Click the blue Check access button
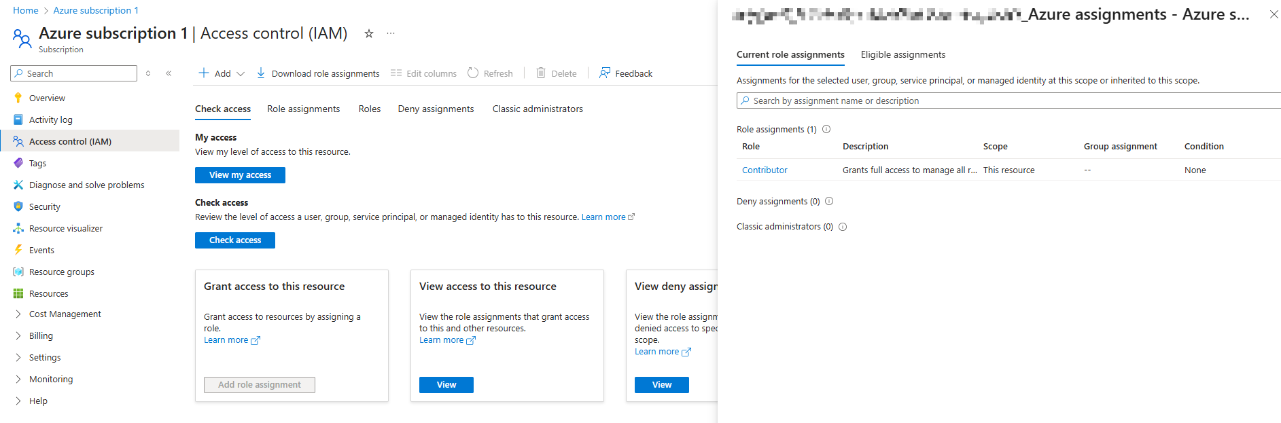This screenshot has height=423, width=1281. pyautogui.click(x=235, y=240)
